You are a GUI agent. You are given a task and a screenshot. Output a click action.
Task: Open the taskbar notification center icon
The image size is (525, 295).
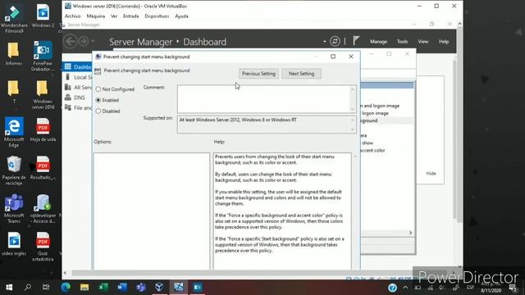(513, 288)
